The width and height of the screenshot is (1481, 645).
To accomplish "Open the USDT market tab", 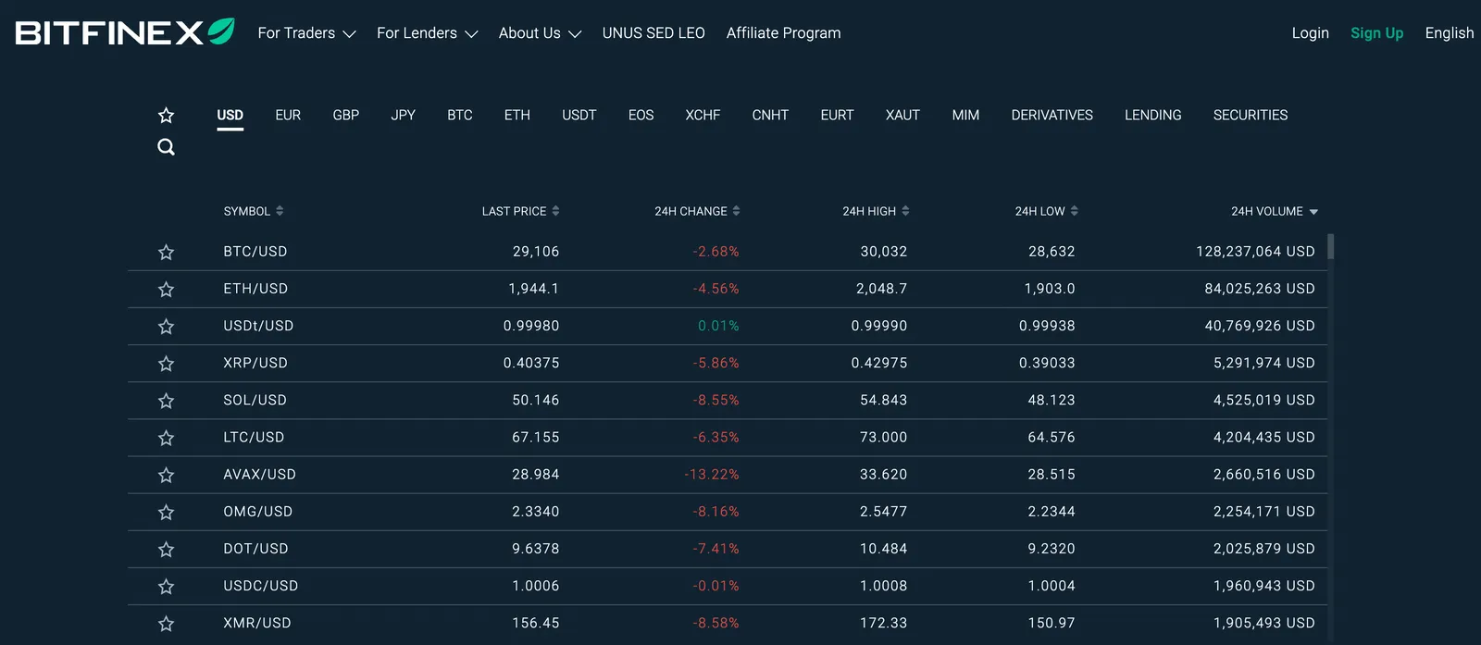I will point(579,115).
